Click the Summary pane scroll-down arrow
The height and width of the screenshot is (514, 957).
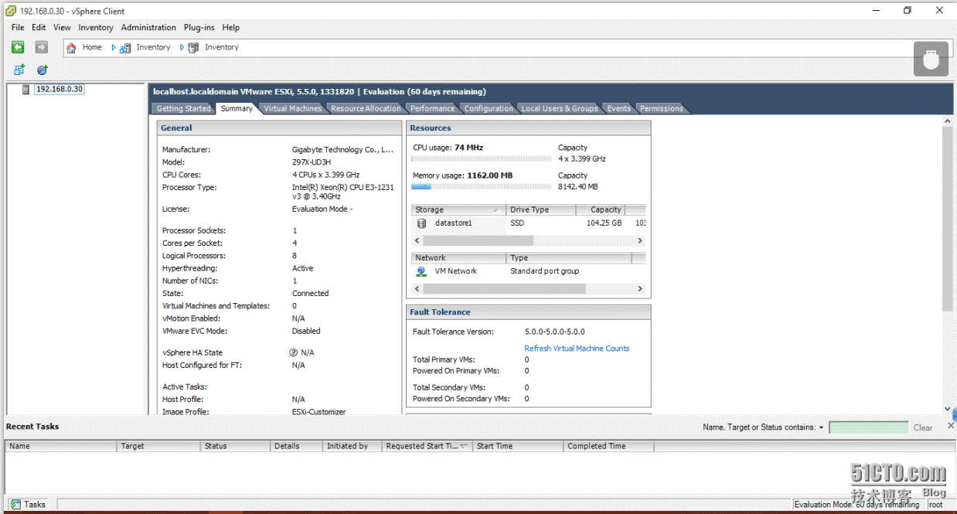948,409
